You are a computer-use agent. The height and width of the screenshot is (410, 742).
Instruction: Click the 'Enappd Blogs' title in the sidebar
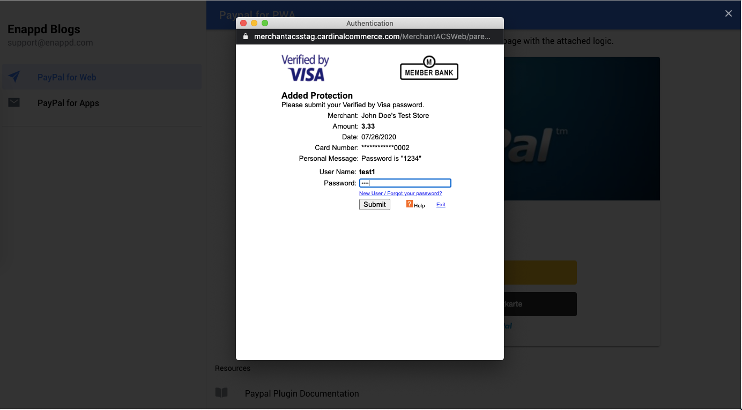[x=44, y=29]
